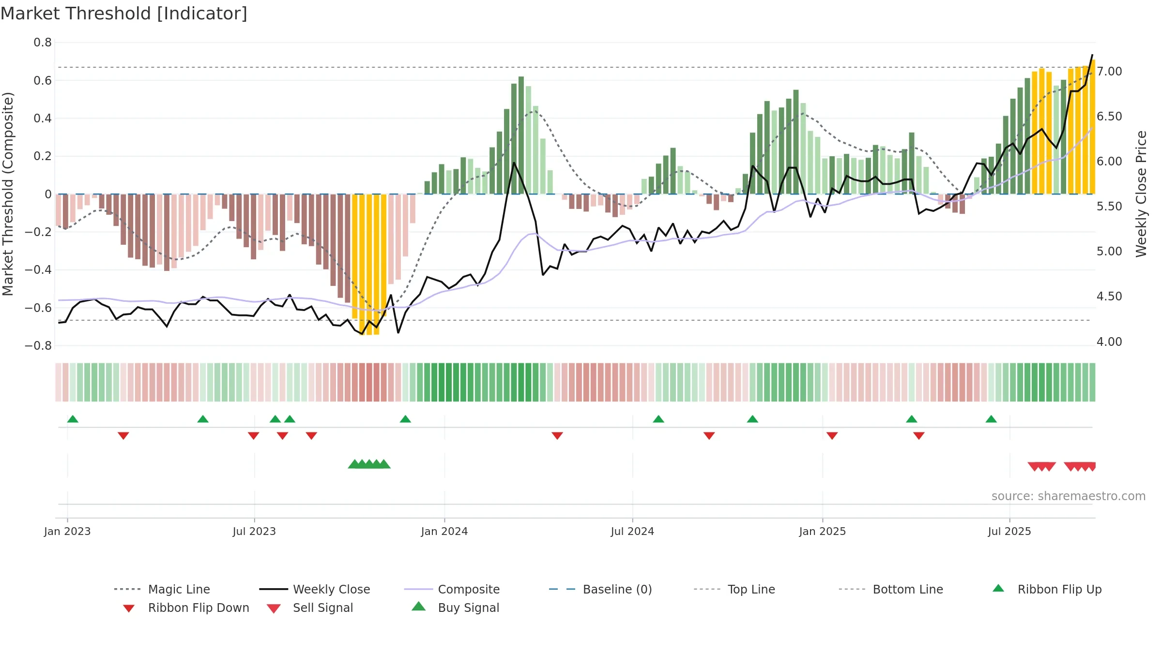Click the first red Sell Signal cluster after Jul 2025
Viewport: 1162px width, 653px height.
[x=1042, y=467]
